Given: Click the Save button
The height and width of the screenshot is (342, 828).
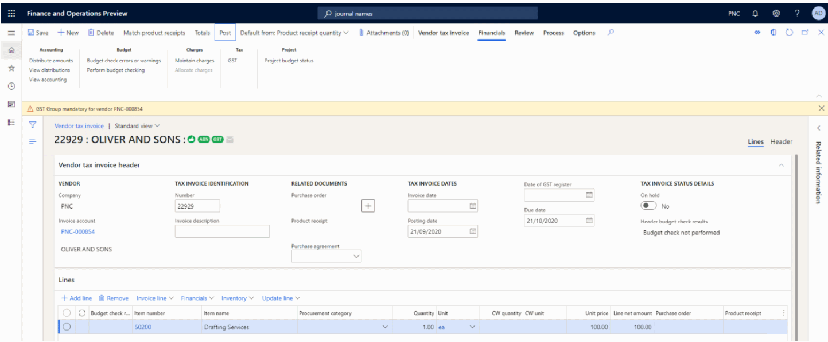Looking at the screenshot, I should click(38, 33).
